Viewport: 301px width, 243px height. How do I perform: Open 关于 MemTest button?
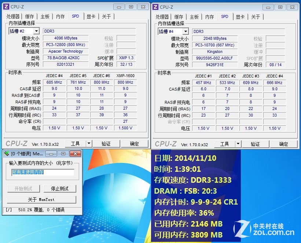(x=41, y=200)
